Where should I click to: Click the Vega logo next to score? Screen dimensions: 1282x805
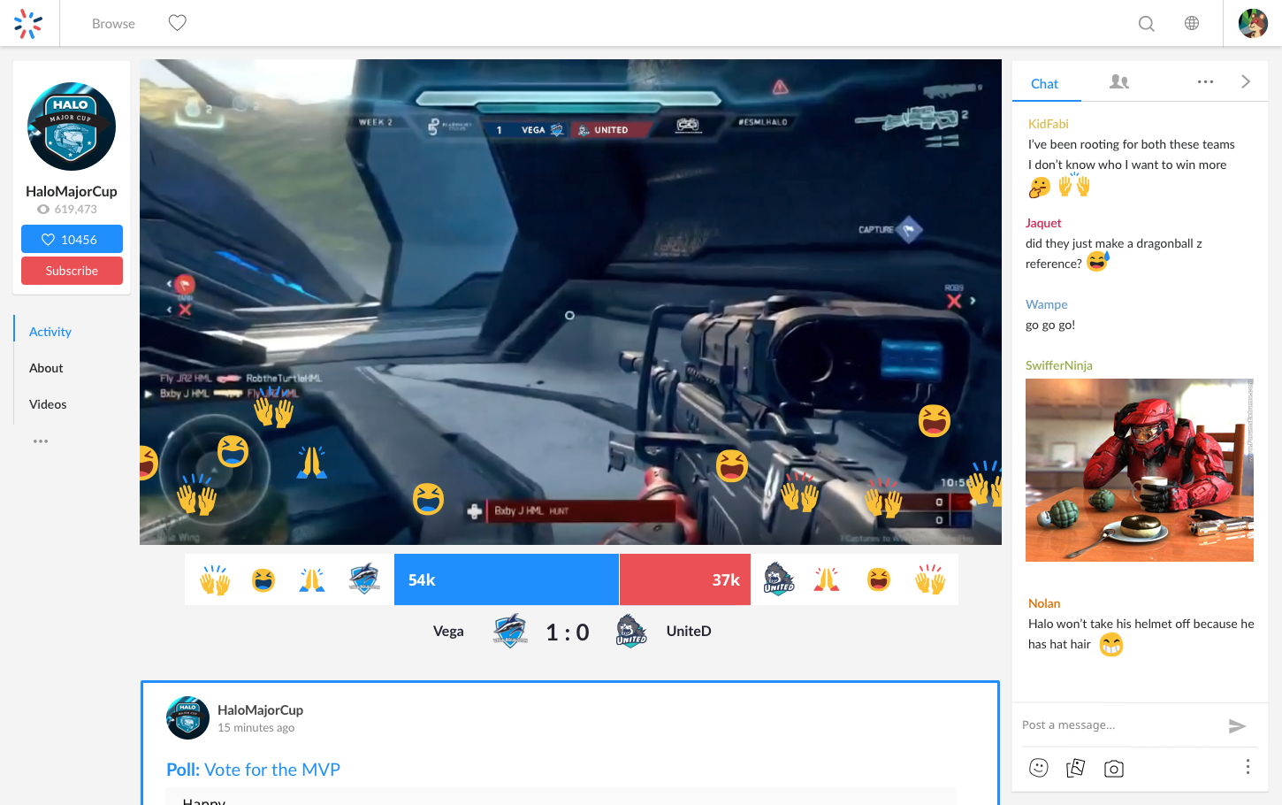tap(510, 631)
